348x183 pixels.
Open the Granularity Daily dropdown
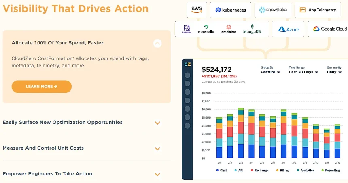[334, 72]
